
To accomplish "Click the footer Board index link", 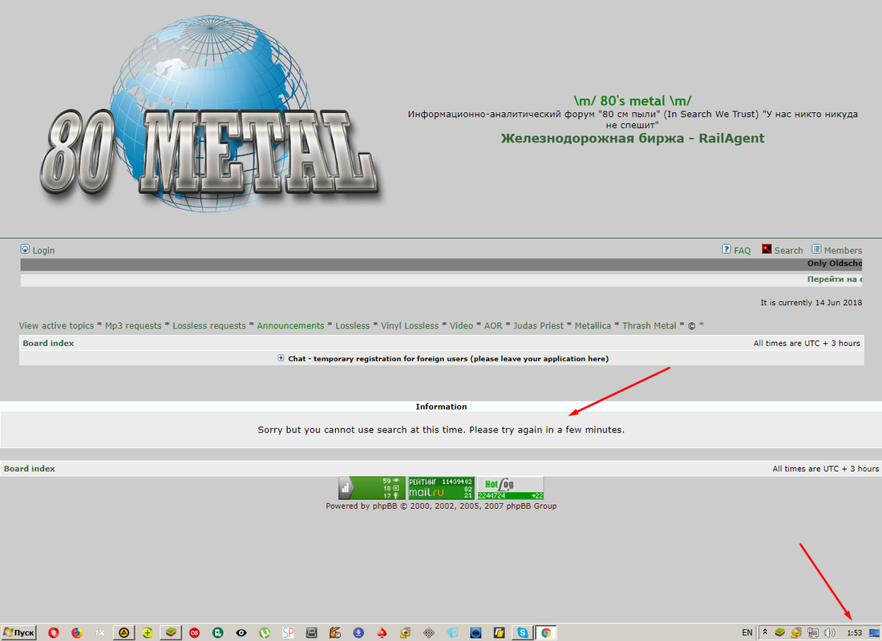I will coord(29,469).
